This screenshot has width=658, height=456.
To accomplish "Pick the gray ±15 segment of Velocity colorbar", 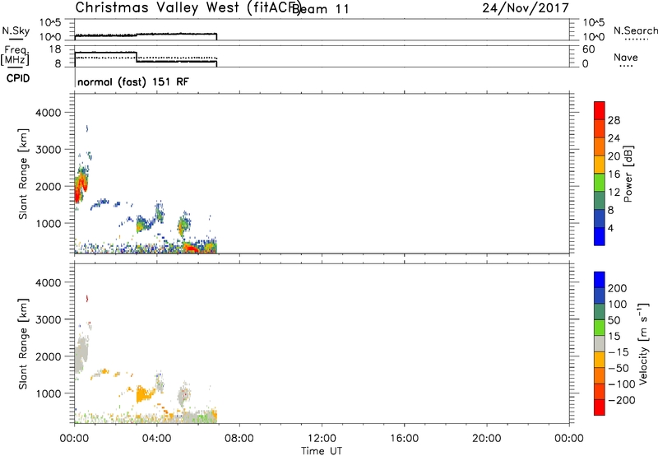I will point(600,344).
